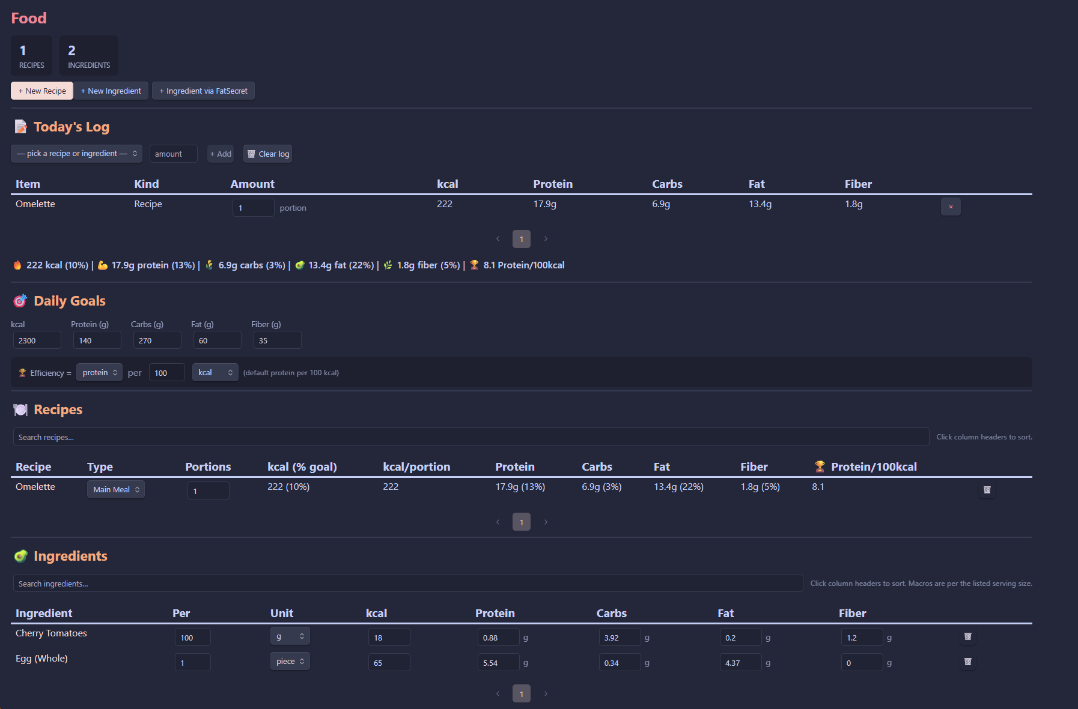Image resolution: width=1078 pixels, height=709 pixels.
Task: Clear today's log
Action: (x=268, y=154)
